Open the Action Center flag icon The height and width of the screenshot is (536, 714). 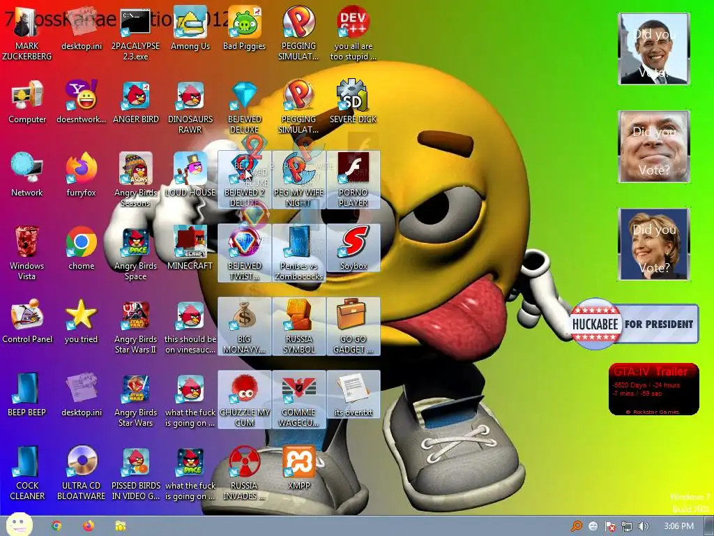pos(609,526)
